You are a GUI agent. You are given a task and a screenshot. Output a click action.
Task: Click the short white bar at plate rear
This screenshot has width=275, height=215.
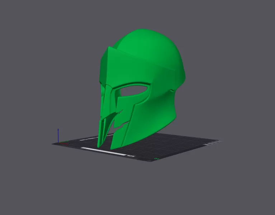[88, 138]
